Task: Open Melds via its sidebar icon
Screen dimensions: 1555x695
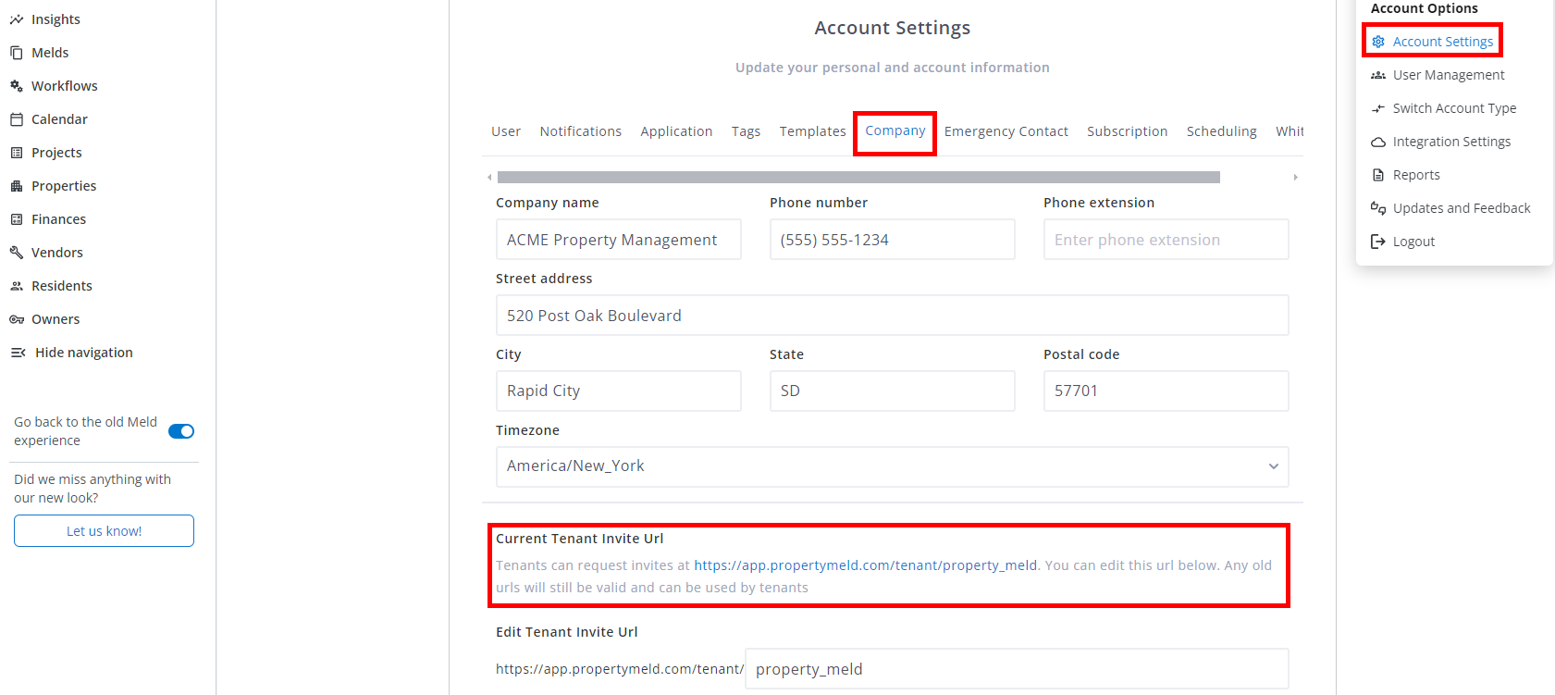Action: pos(17,53)
